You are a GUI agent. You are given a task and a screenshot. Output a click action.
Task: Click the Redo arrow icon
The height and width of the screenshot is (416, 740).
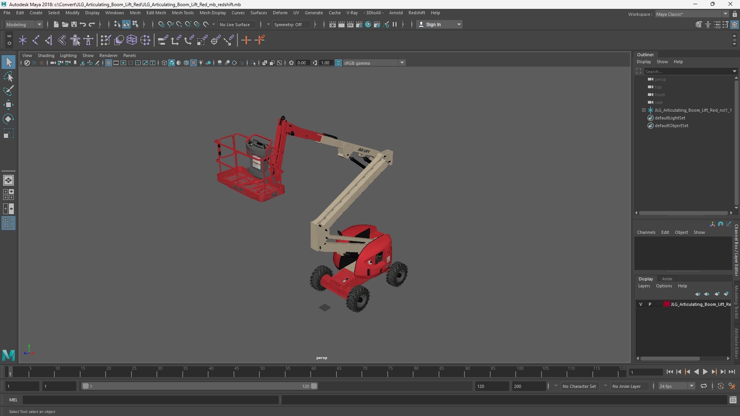point(92,24)
